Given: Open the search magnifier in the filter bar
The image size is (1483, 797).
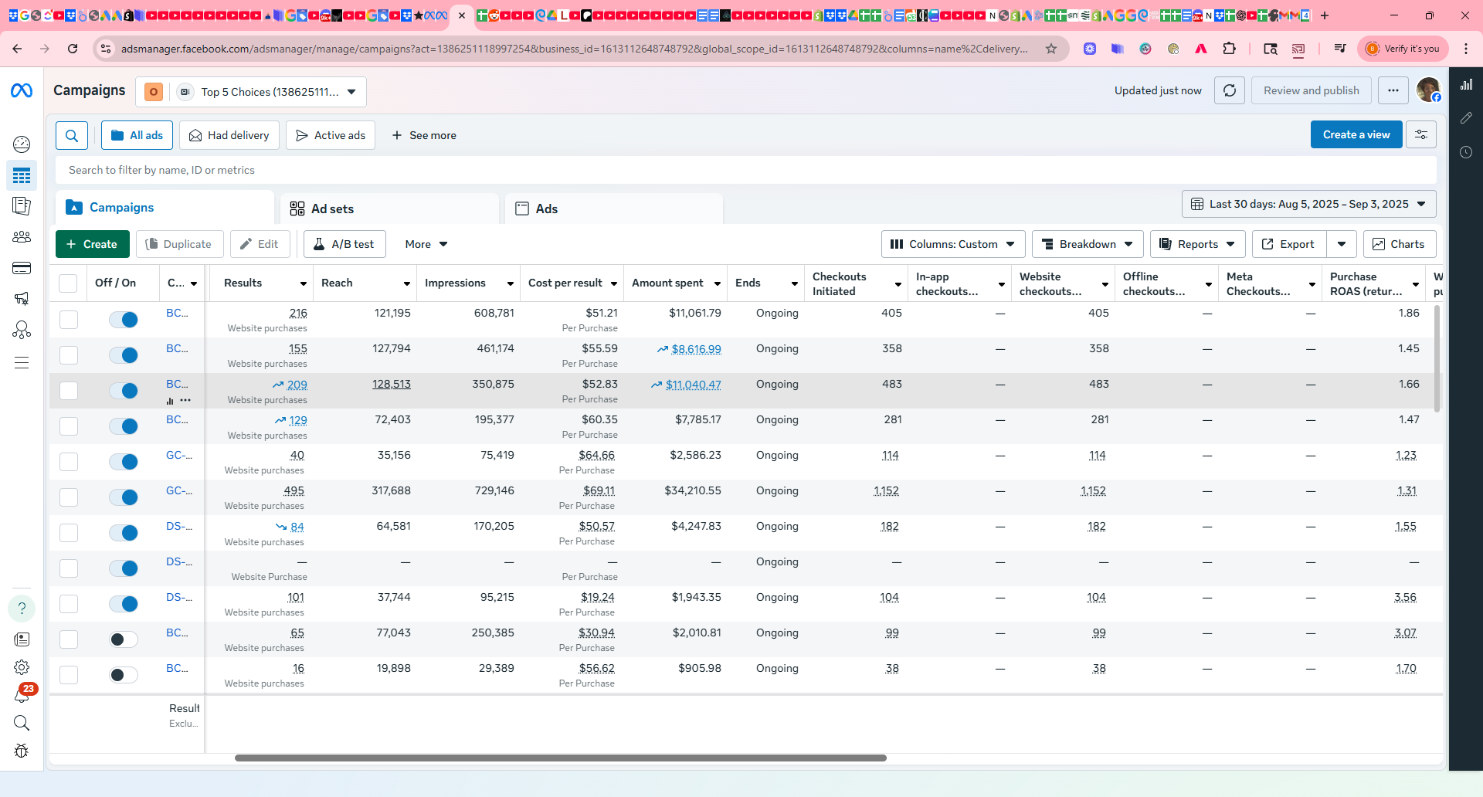Looking at the screenshot, I should click(72, 135).
